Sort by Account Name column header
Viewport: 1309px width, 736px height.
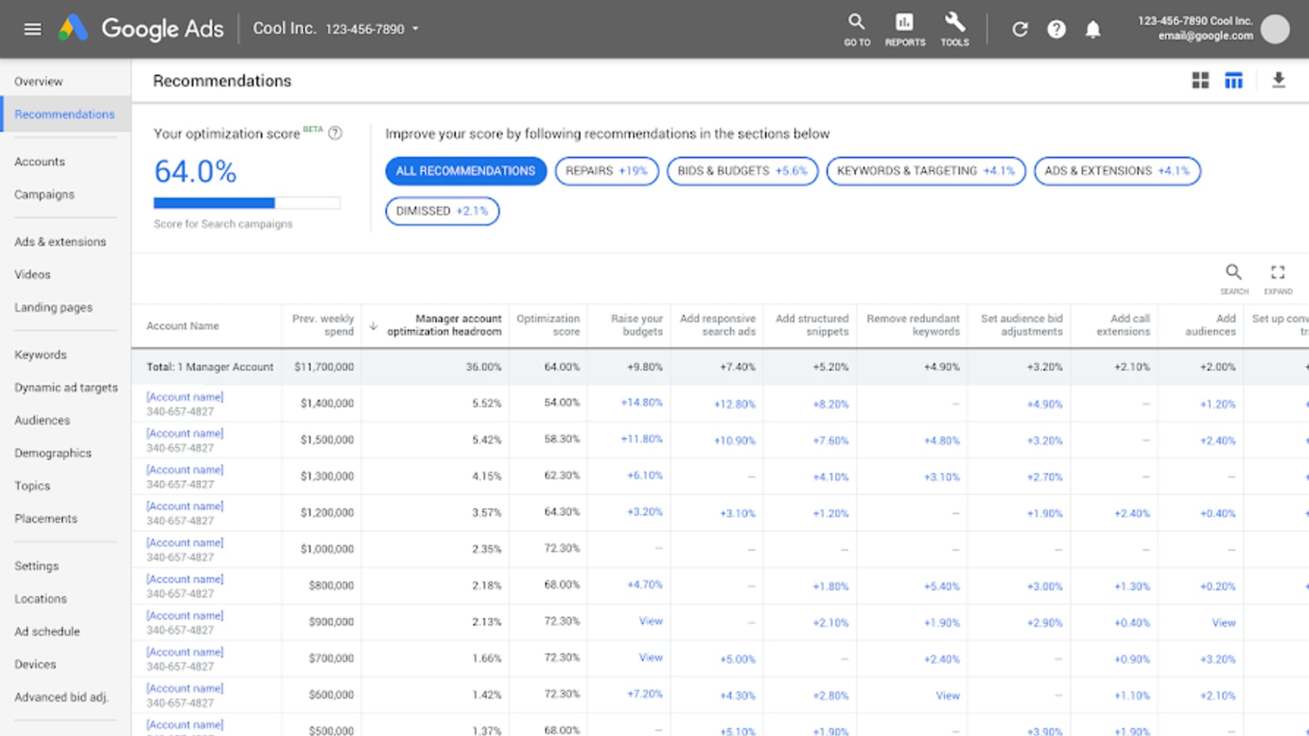tap(183, 326)
